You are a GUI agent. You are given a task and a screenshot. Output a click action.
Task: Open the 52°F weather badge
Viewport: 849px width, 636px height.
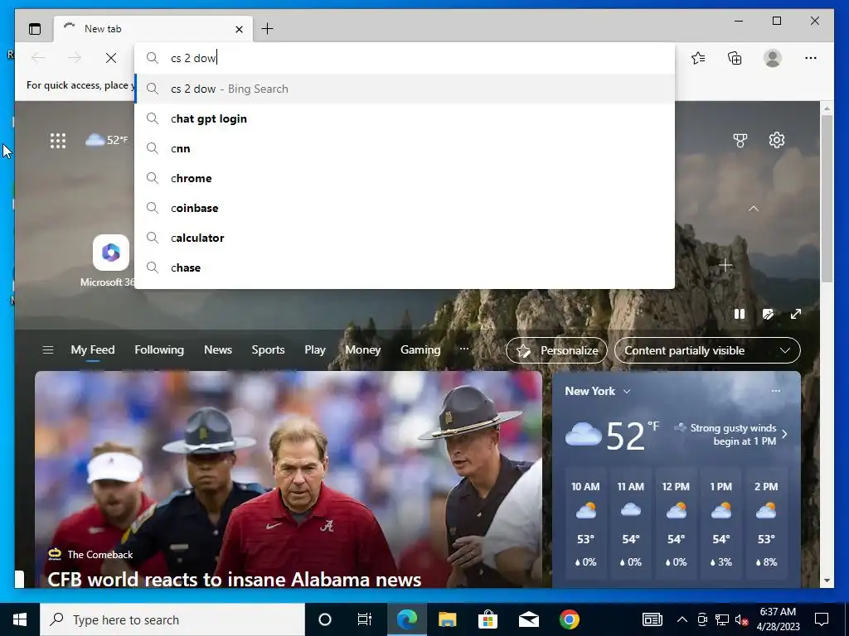point(107,140)
